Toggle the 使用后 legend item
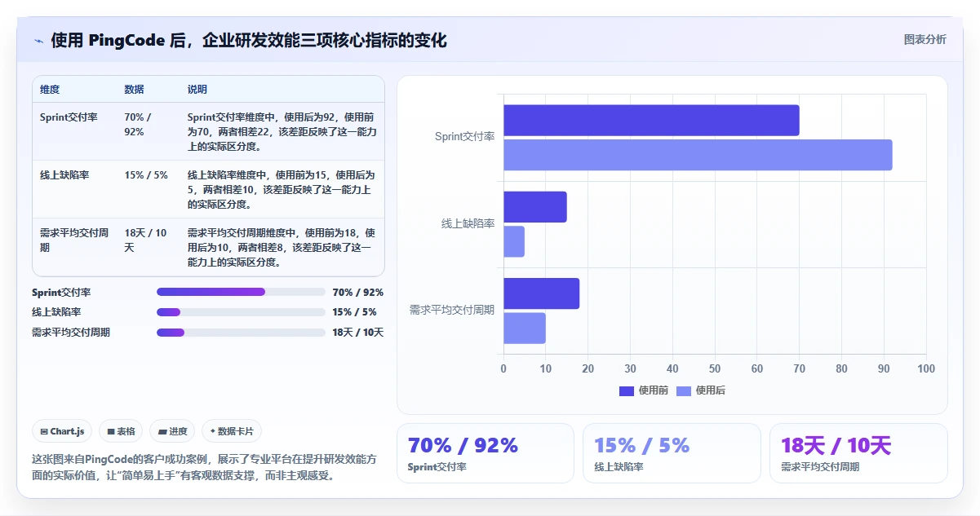980x516 pixels. 701,390
